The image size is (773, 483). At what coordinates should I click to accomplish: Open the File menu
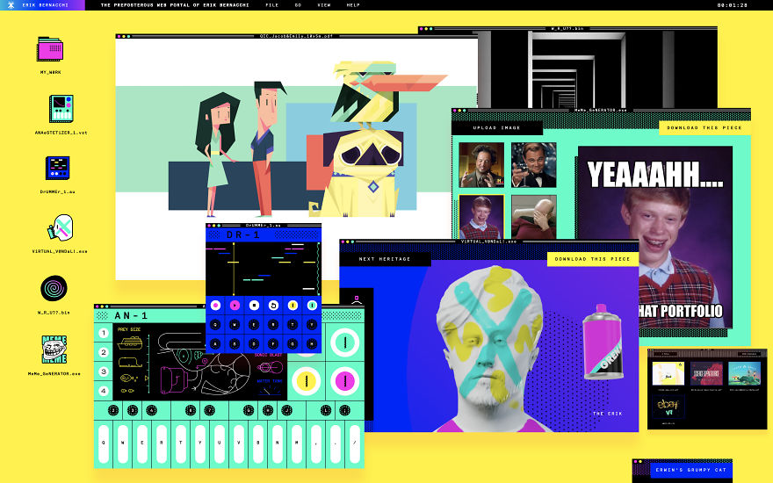pyautogui.click(x=271, y=5)
